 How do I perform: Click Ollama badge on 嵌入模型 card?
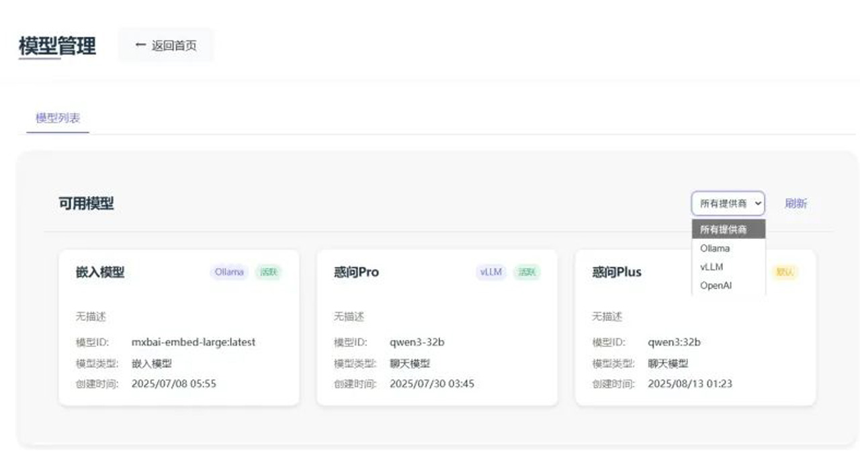coord(229,272)
